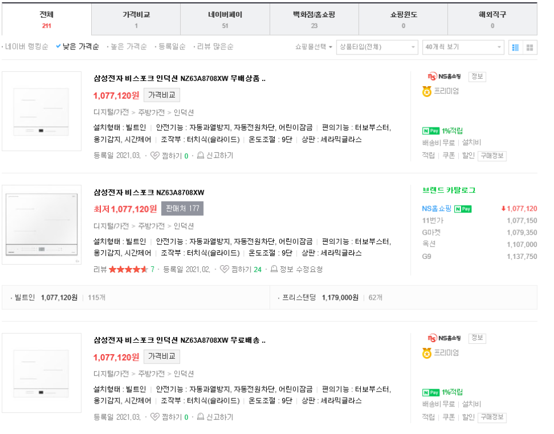Select the 전체 211 tab

46,20
